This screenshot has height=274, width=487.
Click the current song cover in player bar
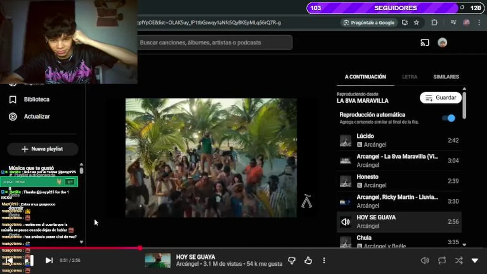coord(158,260)
